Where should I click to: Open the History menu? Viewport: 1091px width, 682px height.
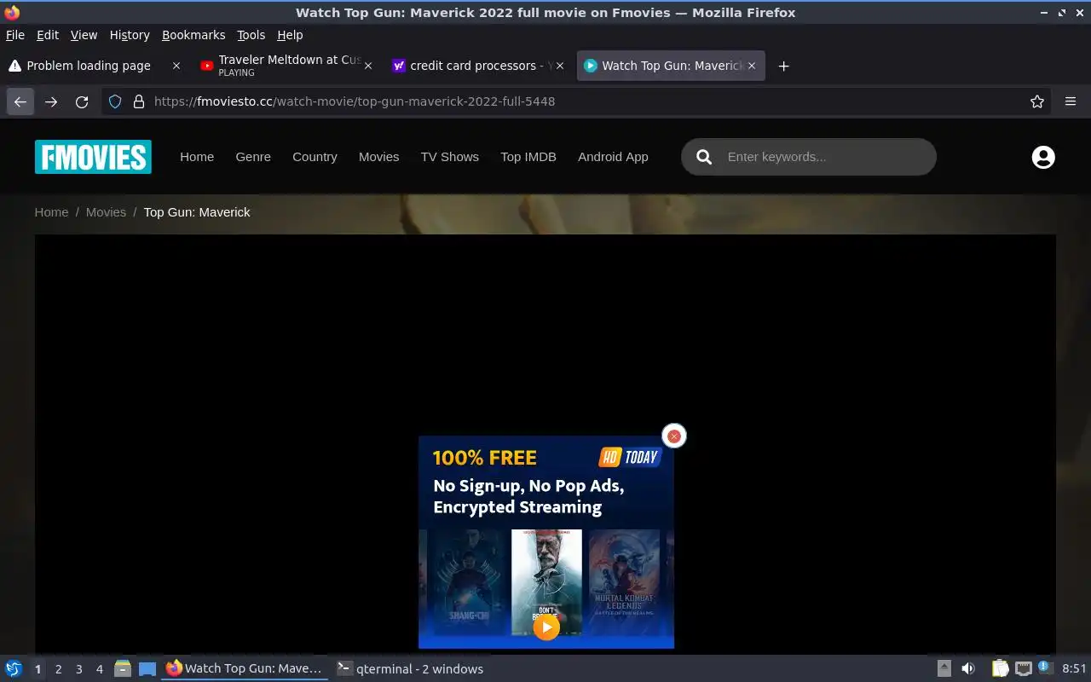coord(130,35)
